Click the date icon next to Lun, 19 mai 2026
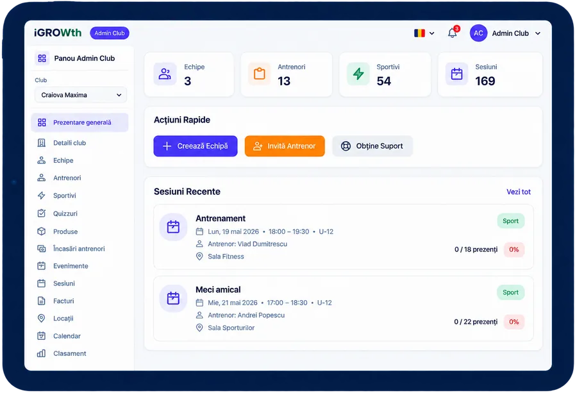This screenshot has height=395, width=577. [x=199, y=231]
